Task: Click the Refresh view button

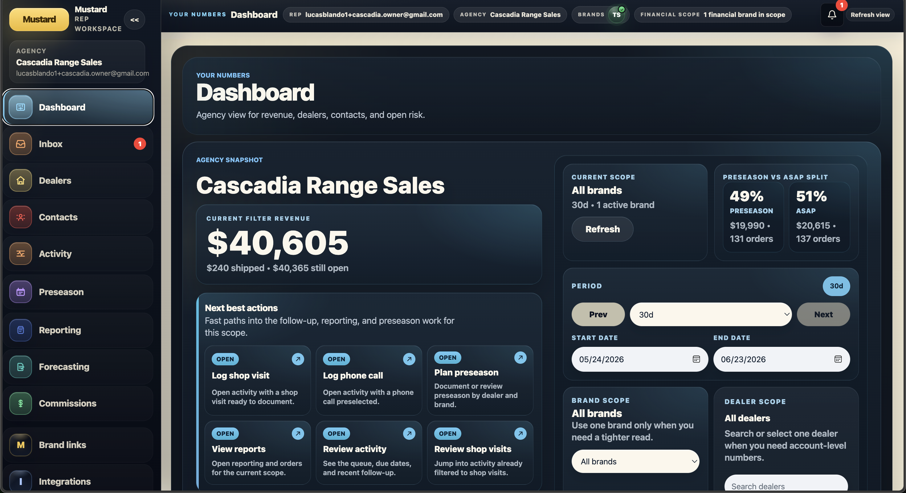Action: tap(870, 15)
